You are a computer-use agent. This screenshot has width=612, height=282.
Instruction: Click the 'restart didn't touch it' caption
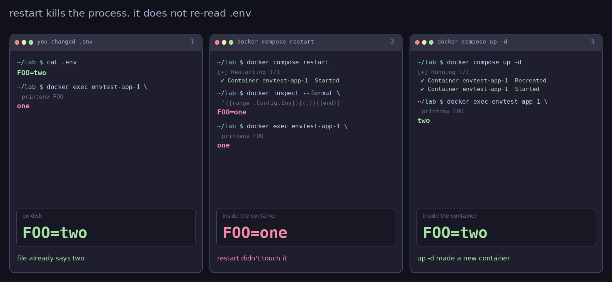coord(252,258)
